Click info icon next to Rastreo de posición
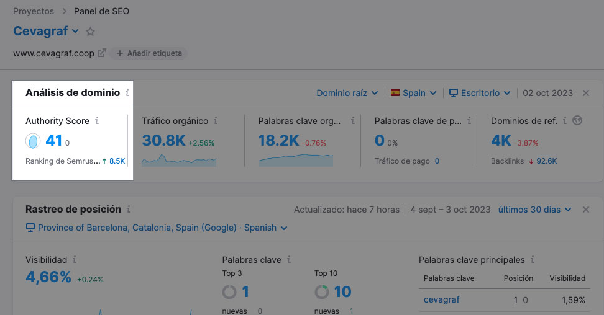The width and height of the screenshot is (604, 315). pos(129,210)
